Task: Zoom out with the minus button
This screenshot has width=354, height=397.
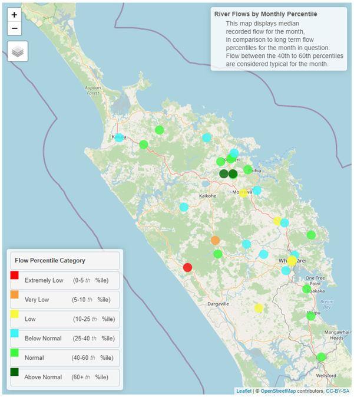Action: (14, 28)
